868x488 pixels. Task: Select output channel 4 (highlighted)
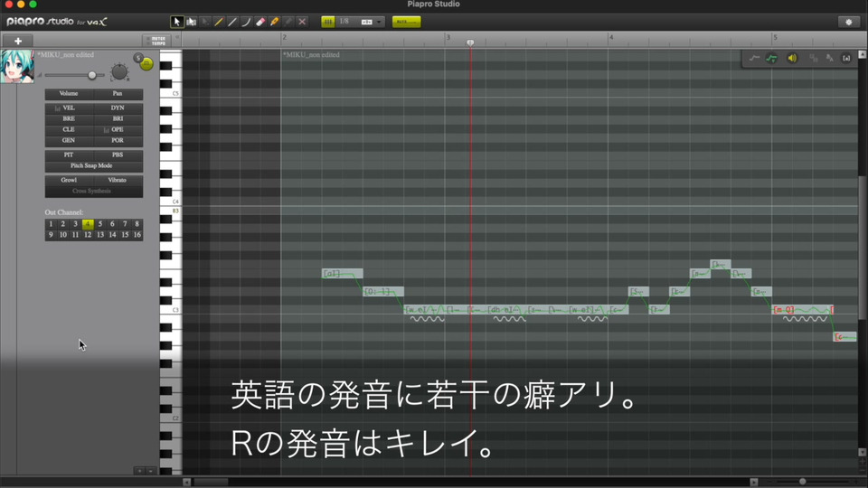point(88,224)
